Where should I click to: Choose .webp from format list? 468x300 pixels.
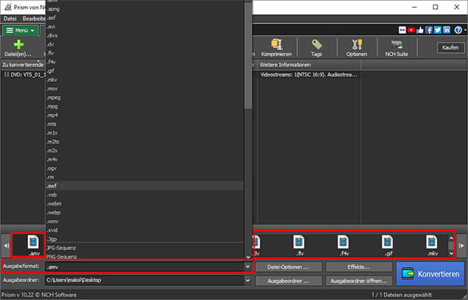145,212
